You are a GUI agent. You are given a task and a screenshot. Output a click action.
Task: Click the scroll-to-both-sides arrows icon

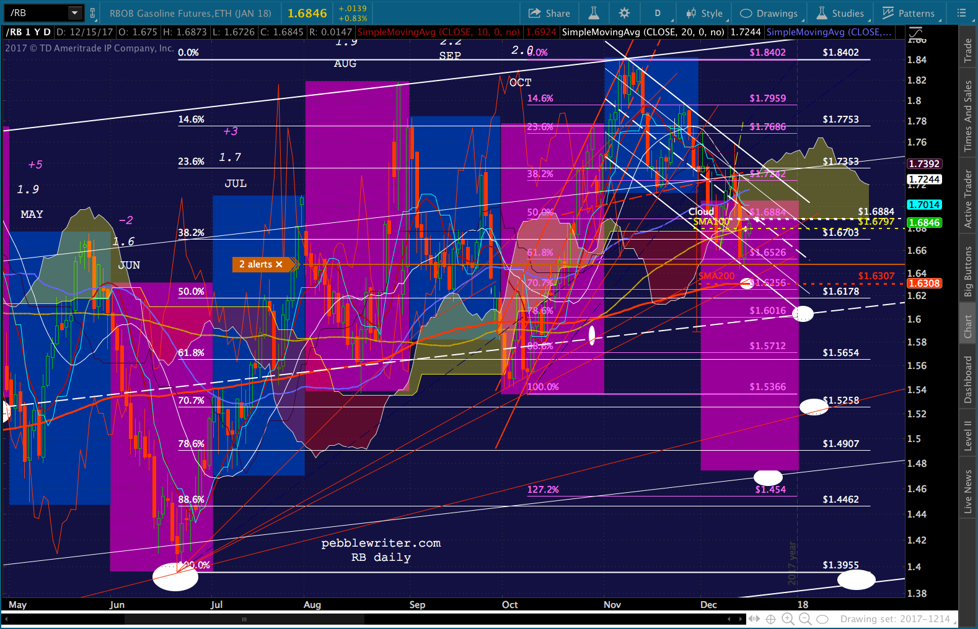click(754, 619)
